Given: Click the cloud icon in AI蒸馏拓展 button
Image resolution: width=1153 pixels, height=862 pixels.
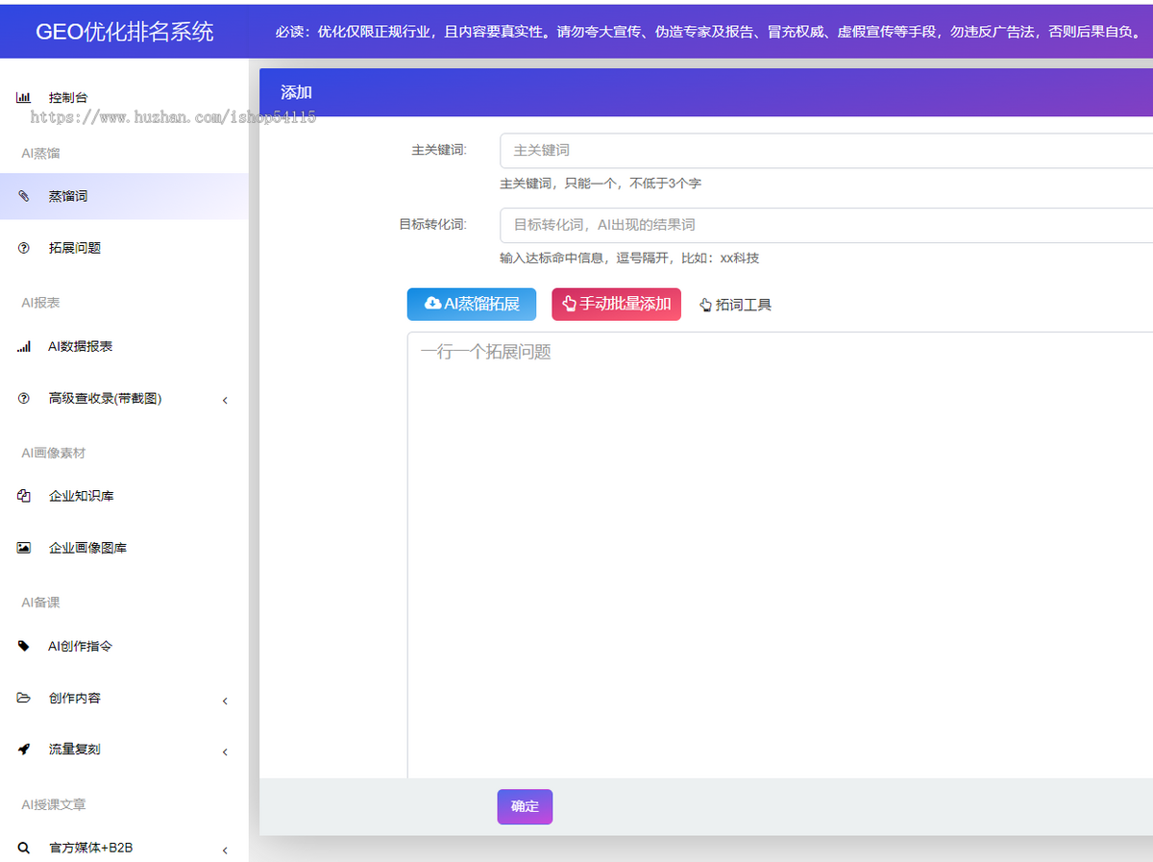Looking at the screenshot, I should tap(432, 305).
